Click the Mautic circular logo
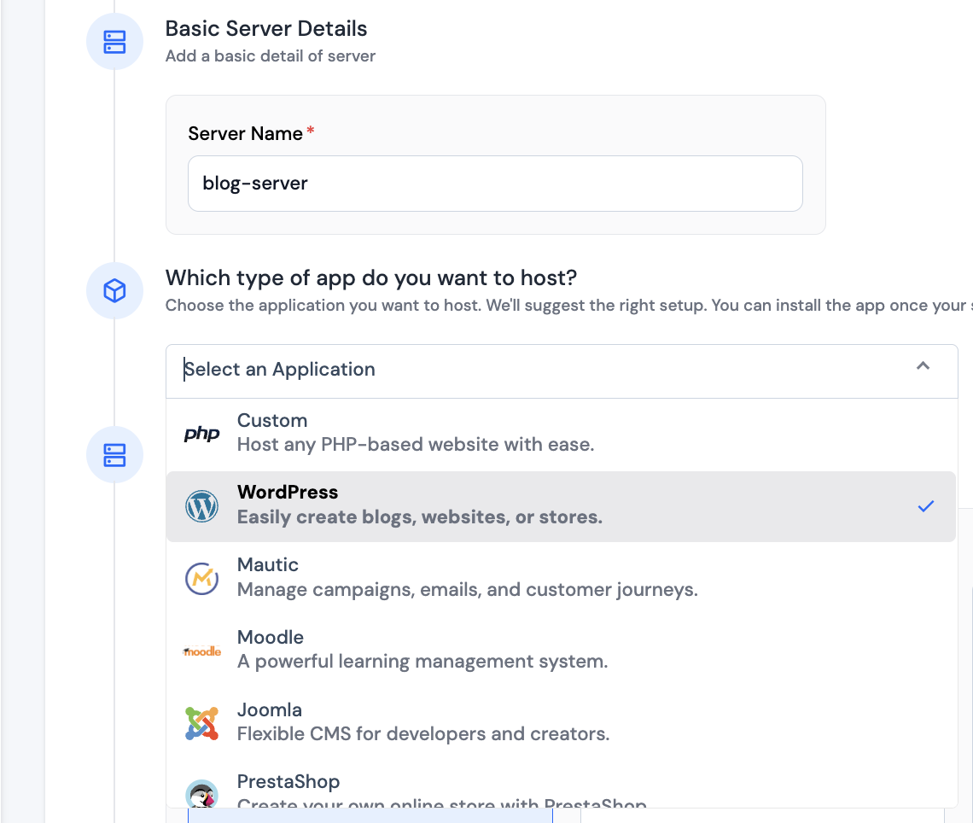The width and height of the screenshot is (973, 823). pyautogui.click(x=201, y=576)
